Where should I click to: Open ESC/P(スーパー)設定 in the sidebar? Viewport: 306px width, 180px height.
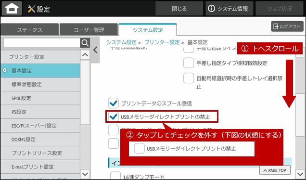click(x=40, y=126)
